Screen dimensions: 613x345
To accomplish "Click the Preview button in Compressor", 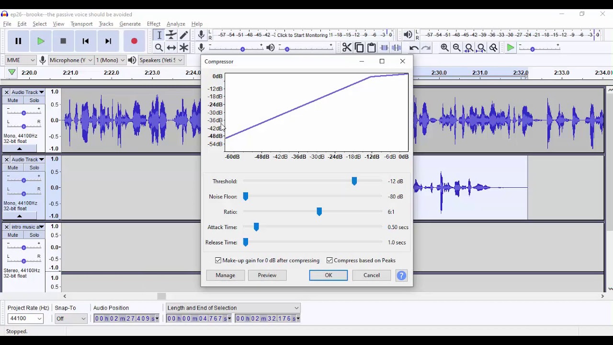I will click(x=267, y=276).
